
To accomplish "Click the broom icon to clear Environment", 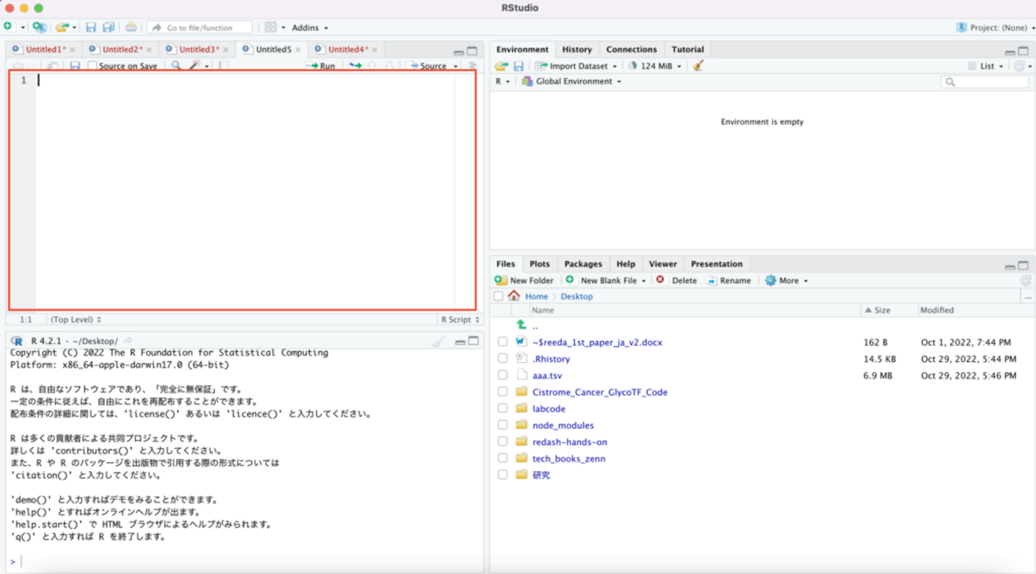I will [x=698, y=66].
